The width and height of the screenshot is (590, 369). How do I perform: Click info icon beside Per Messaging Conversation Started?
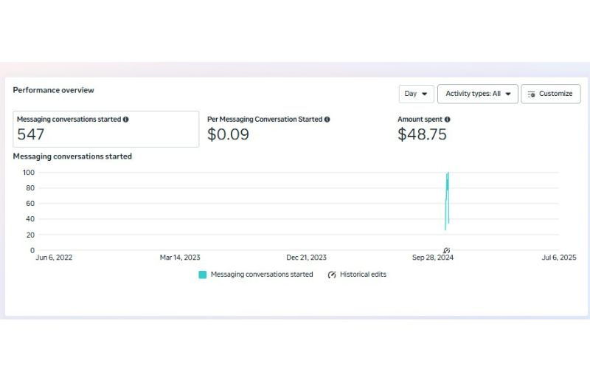tap(327, 120)
